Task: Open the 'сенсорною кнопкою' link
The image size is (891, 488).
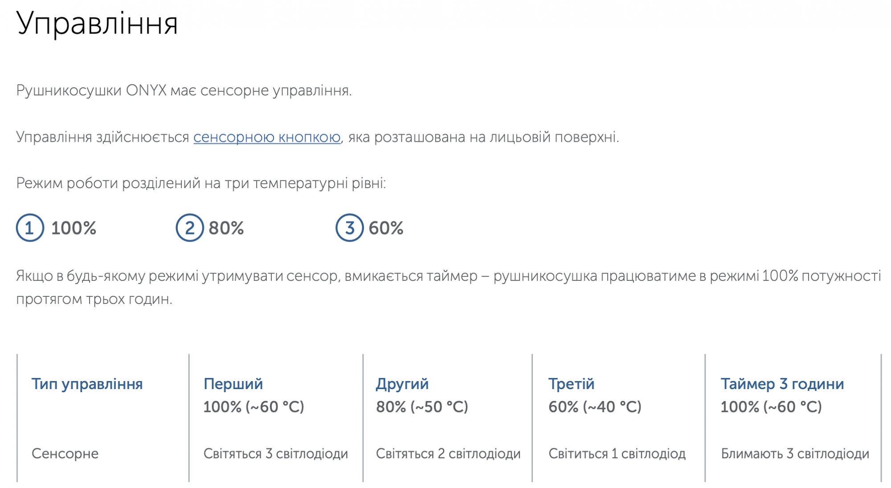Action: tap(267, 137)
